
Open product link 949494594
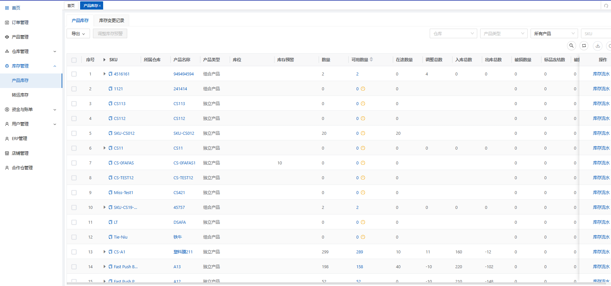tap(184, 74)
